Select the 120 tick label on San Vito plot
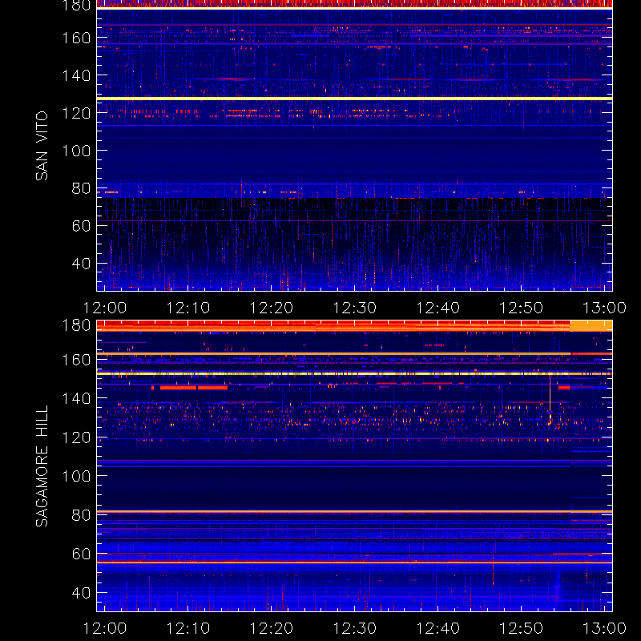This screenshot has height=641, width=641. [76, 113]
